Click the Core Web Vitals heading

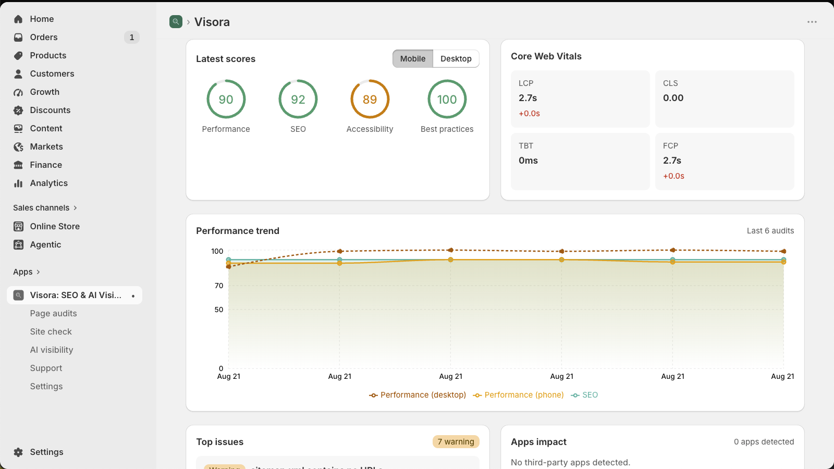pos(546,56)
